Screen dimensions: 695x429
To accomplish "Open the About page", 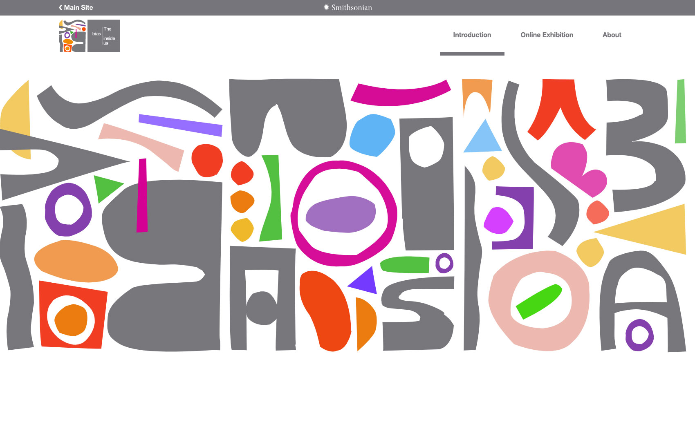I will pos(612,35).
